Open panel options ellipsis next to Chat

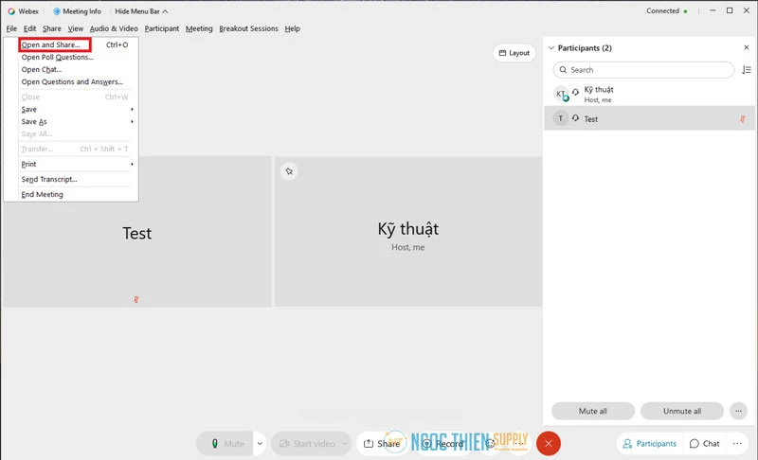(737, 444)
